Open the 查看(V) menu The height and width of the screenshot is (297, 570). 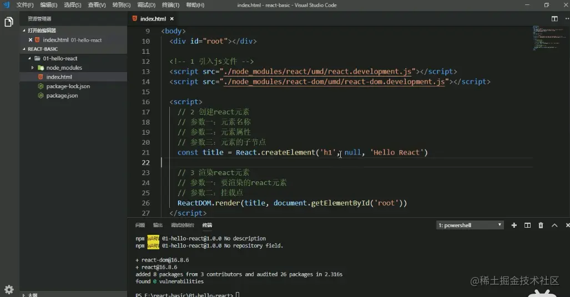[97, 5]
